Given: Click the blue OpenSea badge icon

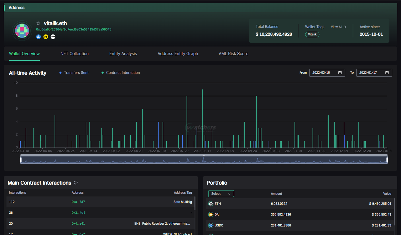Looking at the screenshot, I should (39, 37).
